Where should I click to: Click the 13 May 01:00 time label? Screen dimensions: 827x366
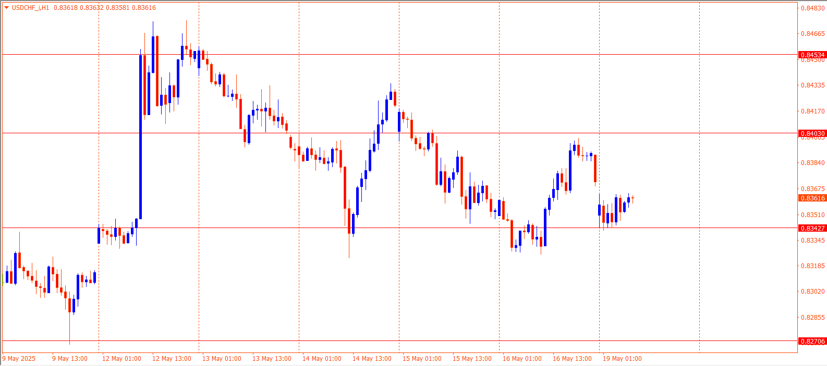[222, 359]
